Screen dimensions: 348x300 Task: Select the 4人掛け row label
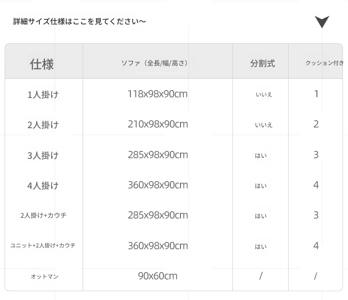[x=43, y=185]
